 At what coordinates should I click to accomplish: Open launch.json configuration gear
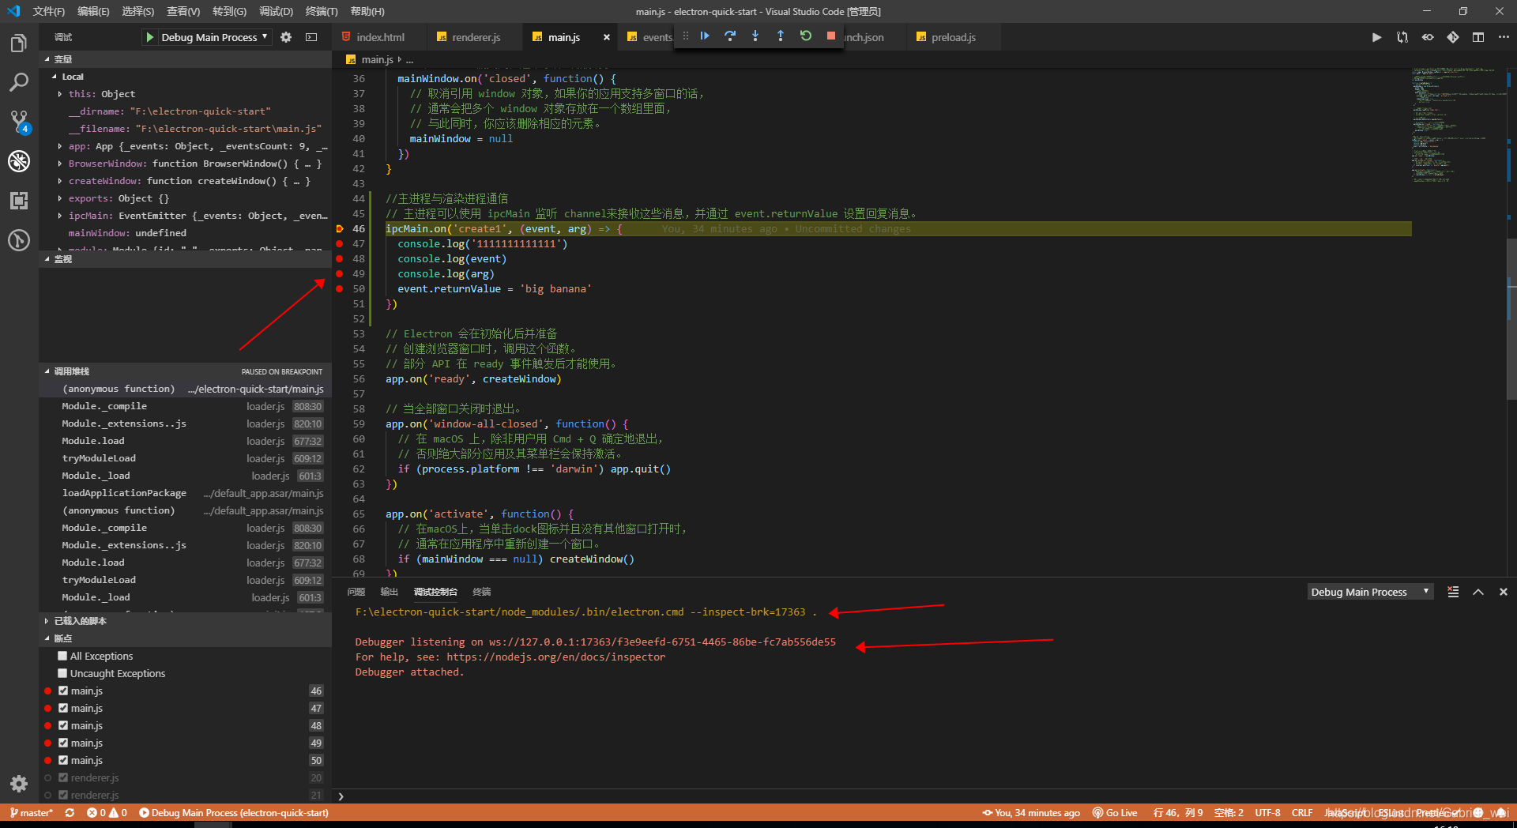(x=286, y=37)
